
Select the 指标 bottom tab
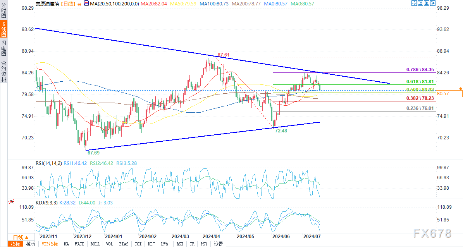coord(15,244)
